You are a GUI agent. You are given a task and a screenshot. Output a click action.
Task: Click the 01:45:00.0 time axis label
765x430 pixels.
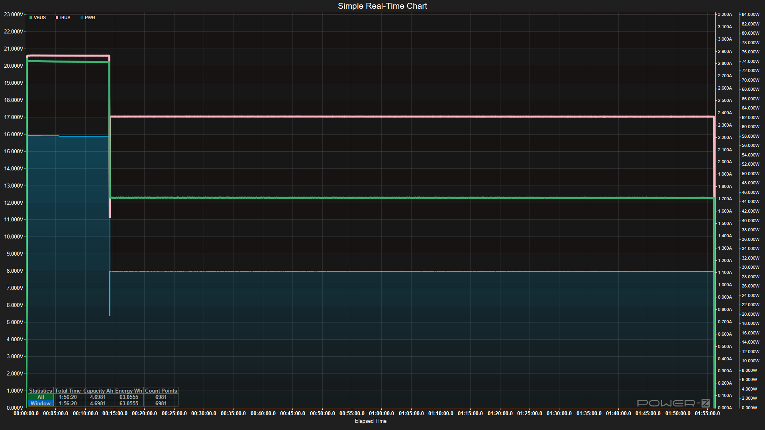(x=648, y=414)
